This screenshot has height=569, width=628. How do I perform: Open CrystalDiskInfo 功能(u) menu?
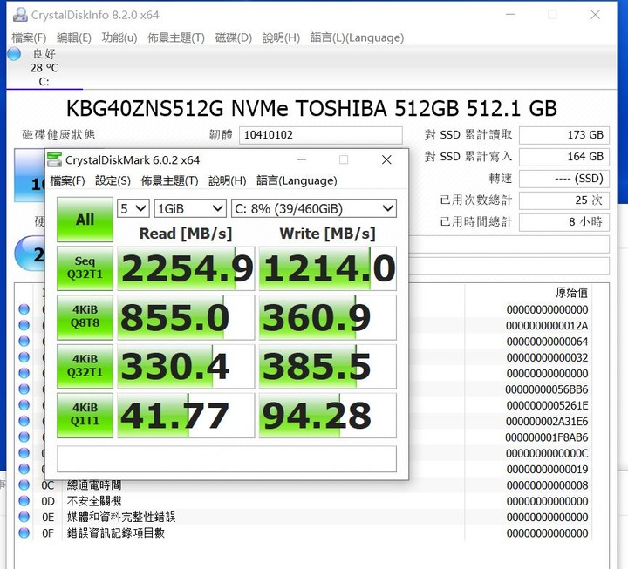point(119,37)
